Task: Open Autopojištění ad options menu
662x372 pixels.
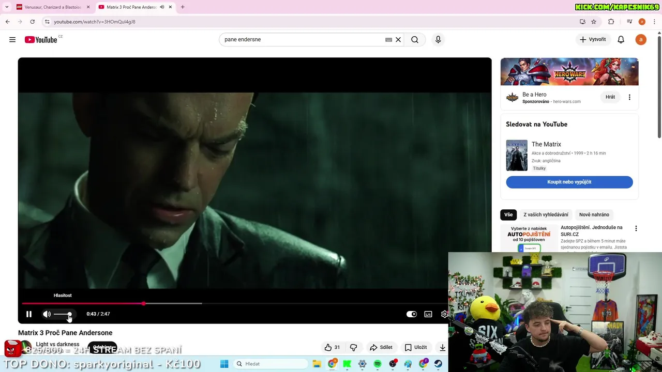Action: tap(636, 228)
